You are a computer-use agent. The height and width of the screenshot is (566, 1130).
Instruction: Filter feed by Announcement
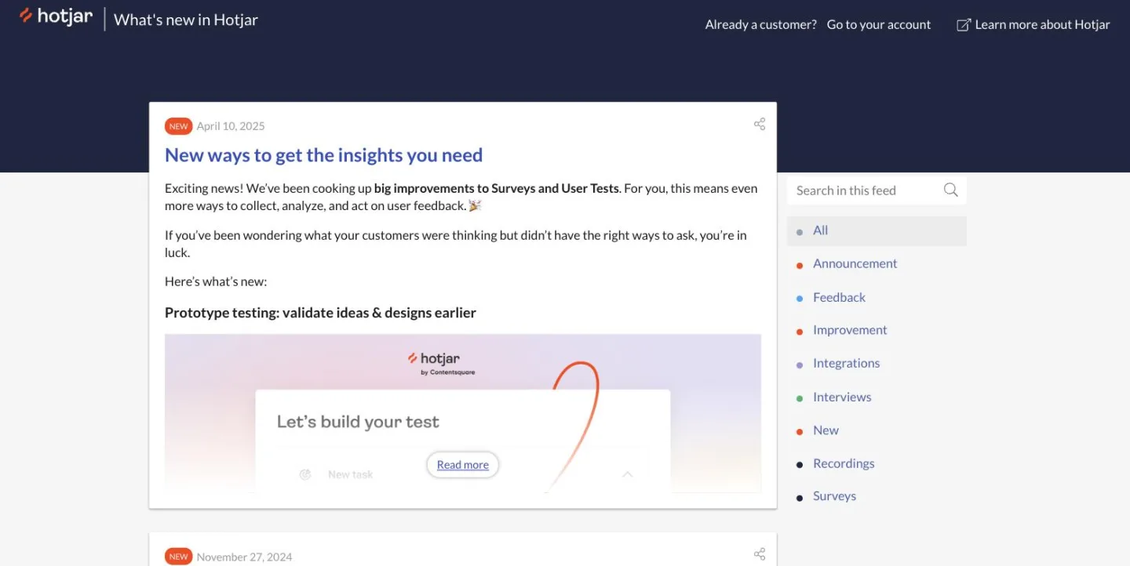tap(855, 263)
